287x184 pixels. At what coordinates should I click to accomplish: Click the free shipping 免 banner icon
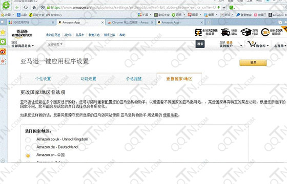(x=198, y=32)
